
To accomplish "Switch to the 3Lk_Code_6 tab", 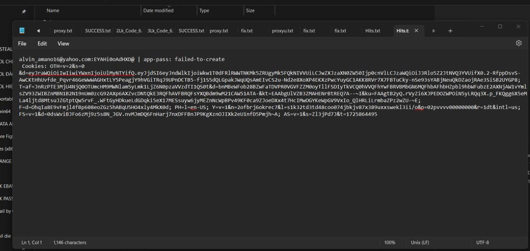I will point(160,31).
